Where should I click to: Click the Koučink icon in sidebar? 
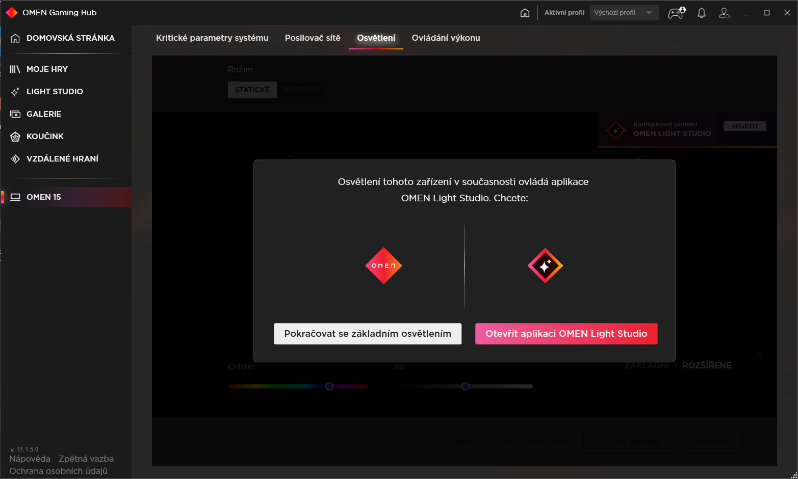(x=15, y=137)
